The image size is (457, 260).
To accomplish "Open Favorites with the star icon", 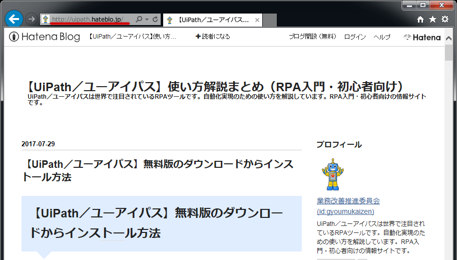I will pos(432,19).
